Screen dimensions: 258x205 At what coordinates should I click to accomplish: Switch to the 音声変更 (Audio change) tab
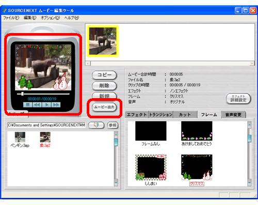click(233, 115)
